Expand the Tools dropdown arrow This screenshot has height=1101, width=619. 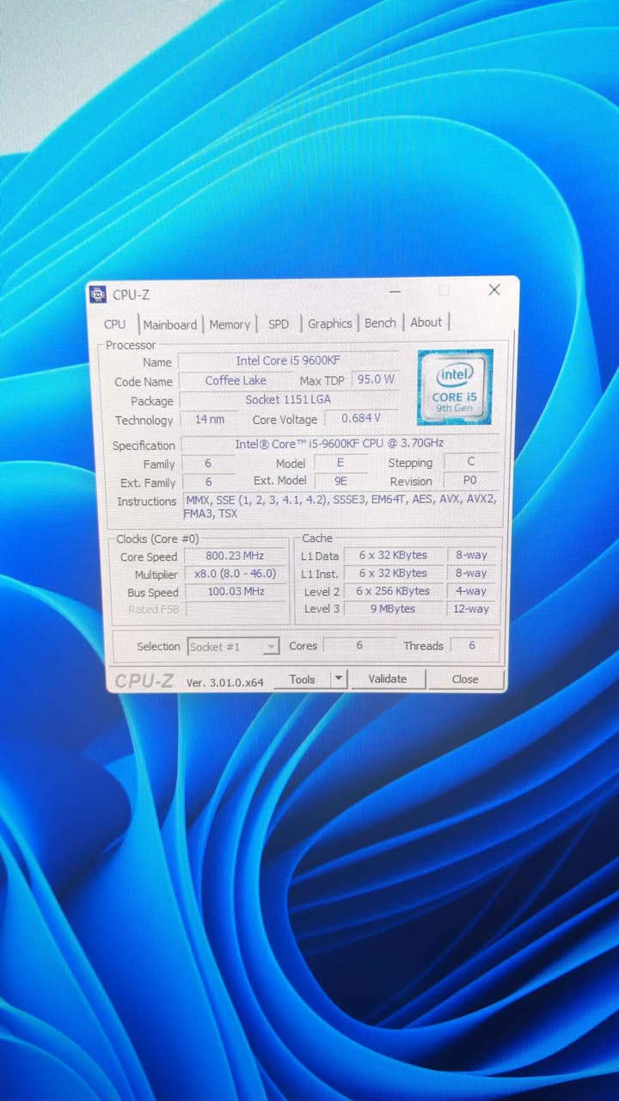[339, 679]
